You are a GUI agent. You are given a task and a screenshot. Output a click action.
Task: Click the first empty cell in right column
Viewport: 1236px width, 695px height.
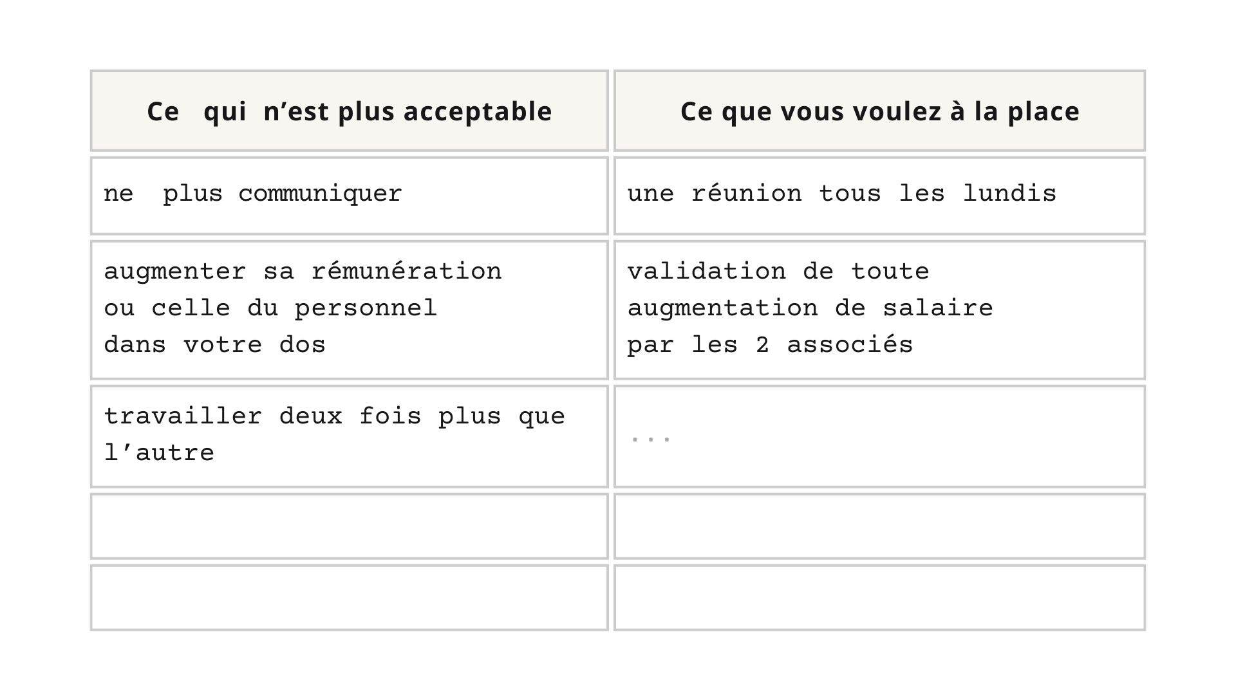tap(879, 526)
